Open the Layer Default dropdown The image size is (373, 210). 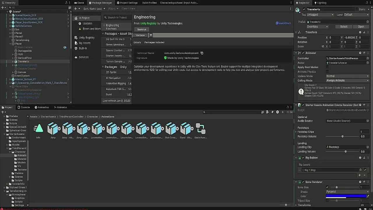pos(356,15)
